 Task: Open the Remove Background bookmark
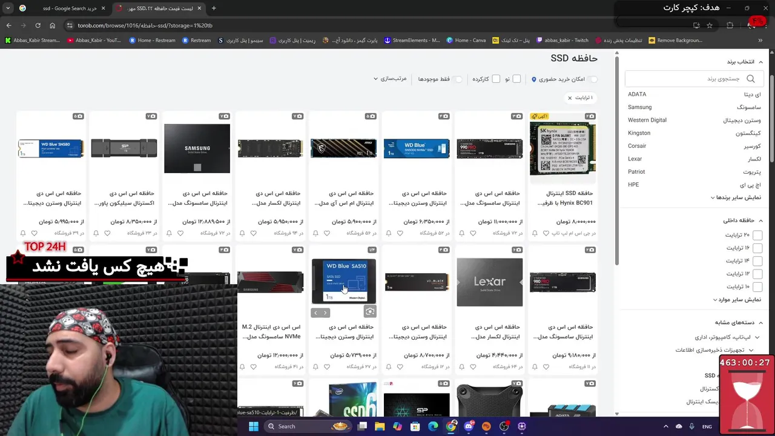675,41
